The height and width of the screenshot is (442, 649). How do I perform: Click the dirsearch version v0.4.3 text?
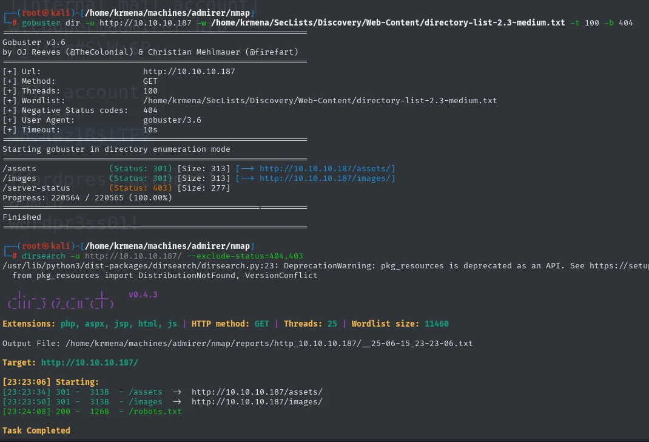click(x=143, y=294)
